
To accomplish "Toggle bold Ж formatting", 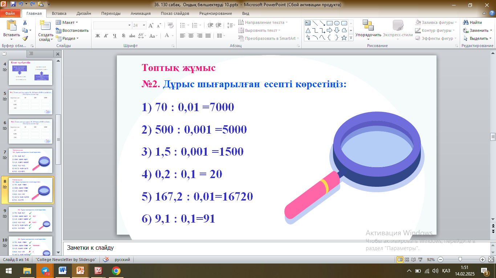I will (97, 36).
